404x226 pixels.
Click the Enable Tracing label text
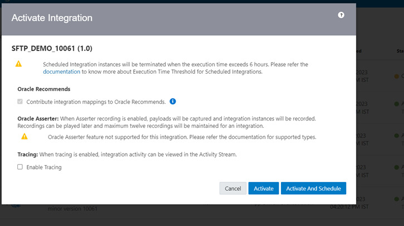[44, 167]
